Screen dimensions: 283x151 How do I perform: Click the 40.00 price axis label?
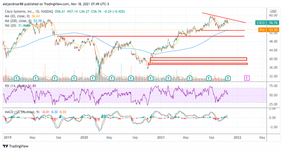click(273, 59)
